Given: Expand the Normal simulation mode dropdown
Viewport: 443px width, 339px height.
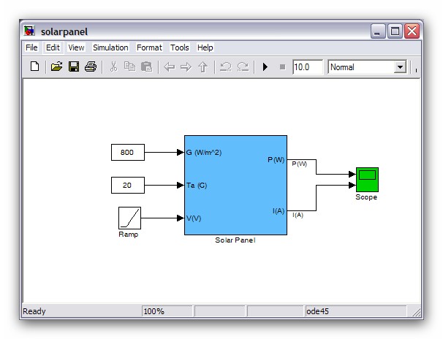Looking at the screenshot, I should tap(400, 67).
